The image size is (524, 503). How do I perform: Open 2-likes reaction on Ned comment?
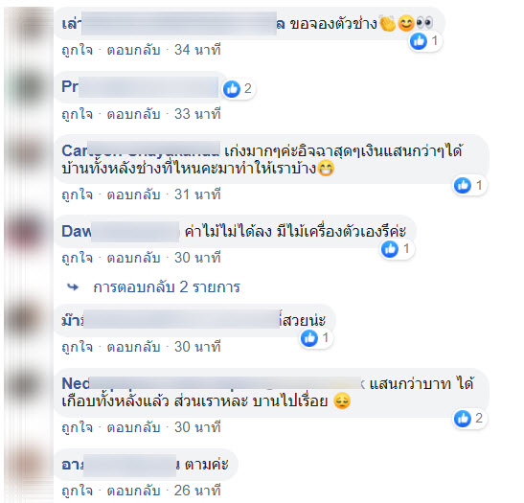coord(463,418)
